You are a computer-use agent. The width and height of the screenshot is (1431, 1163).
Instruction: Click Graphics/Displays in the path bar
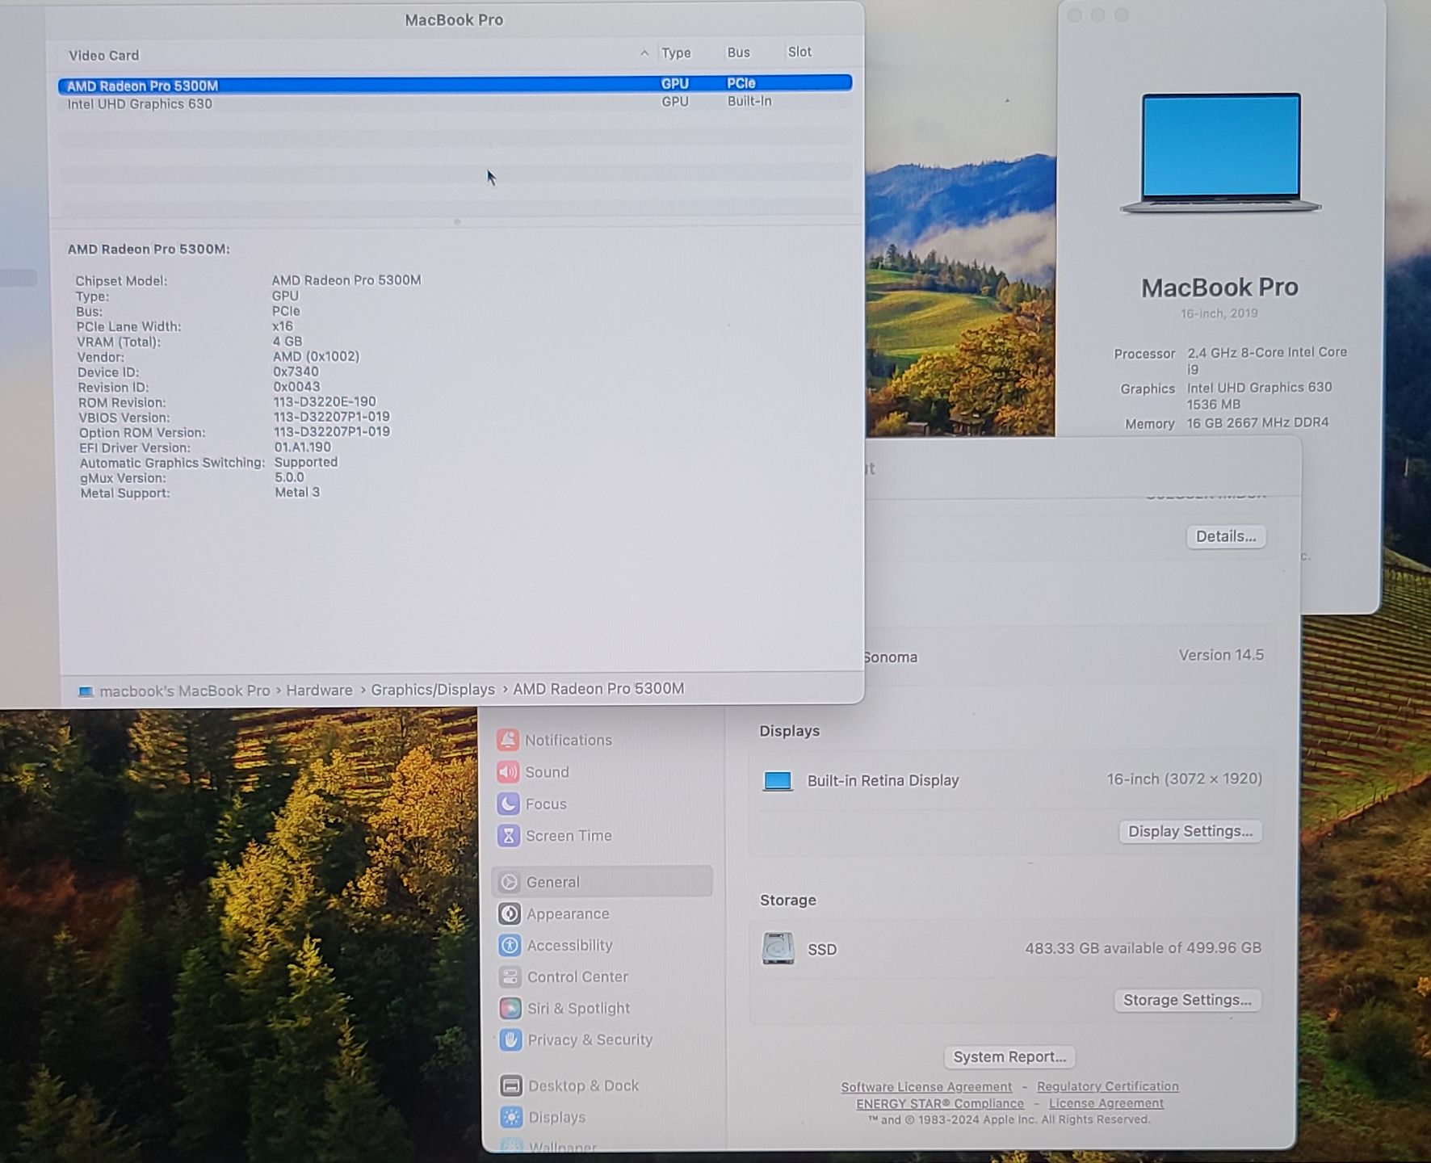(x=433, y=690)
